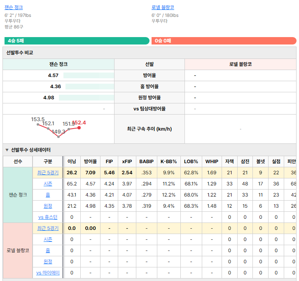Image resolution: width=299 pixels, height=281 pixels.
Task: Open 로넬 블랑코 player profile link
Action: click(x=163, y=7)
